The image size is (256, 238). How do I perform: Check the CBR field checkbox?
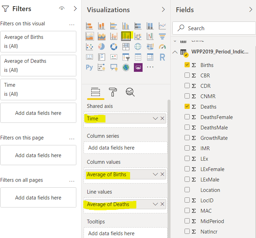pos(187,75)
